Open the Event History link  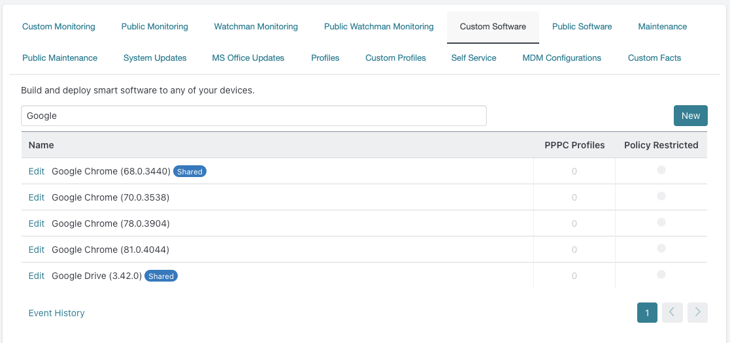[x=56, y=313]
